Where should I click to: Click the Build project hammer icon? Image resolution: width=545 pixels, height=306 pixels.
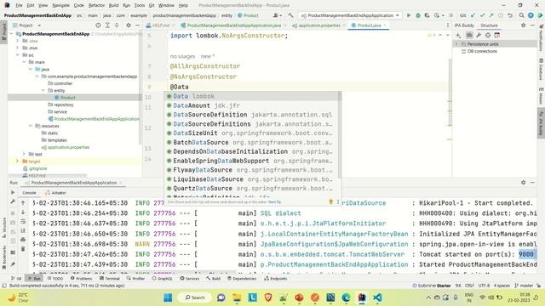click(x=290, y=15)
